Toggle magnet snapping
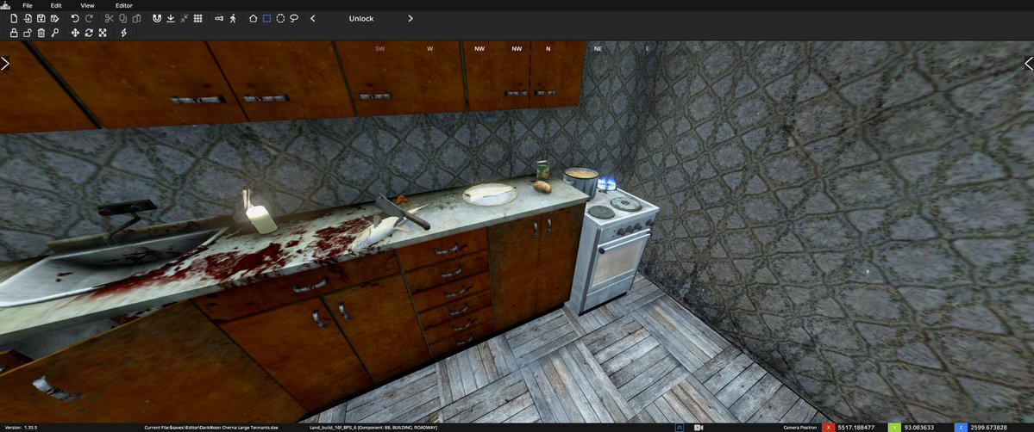The height and width of the screenshot is (432, 1034). tap(157, 18)
